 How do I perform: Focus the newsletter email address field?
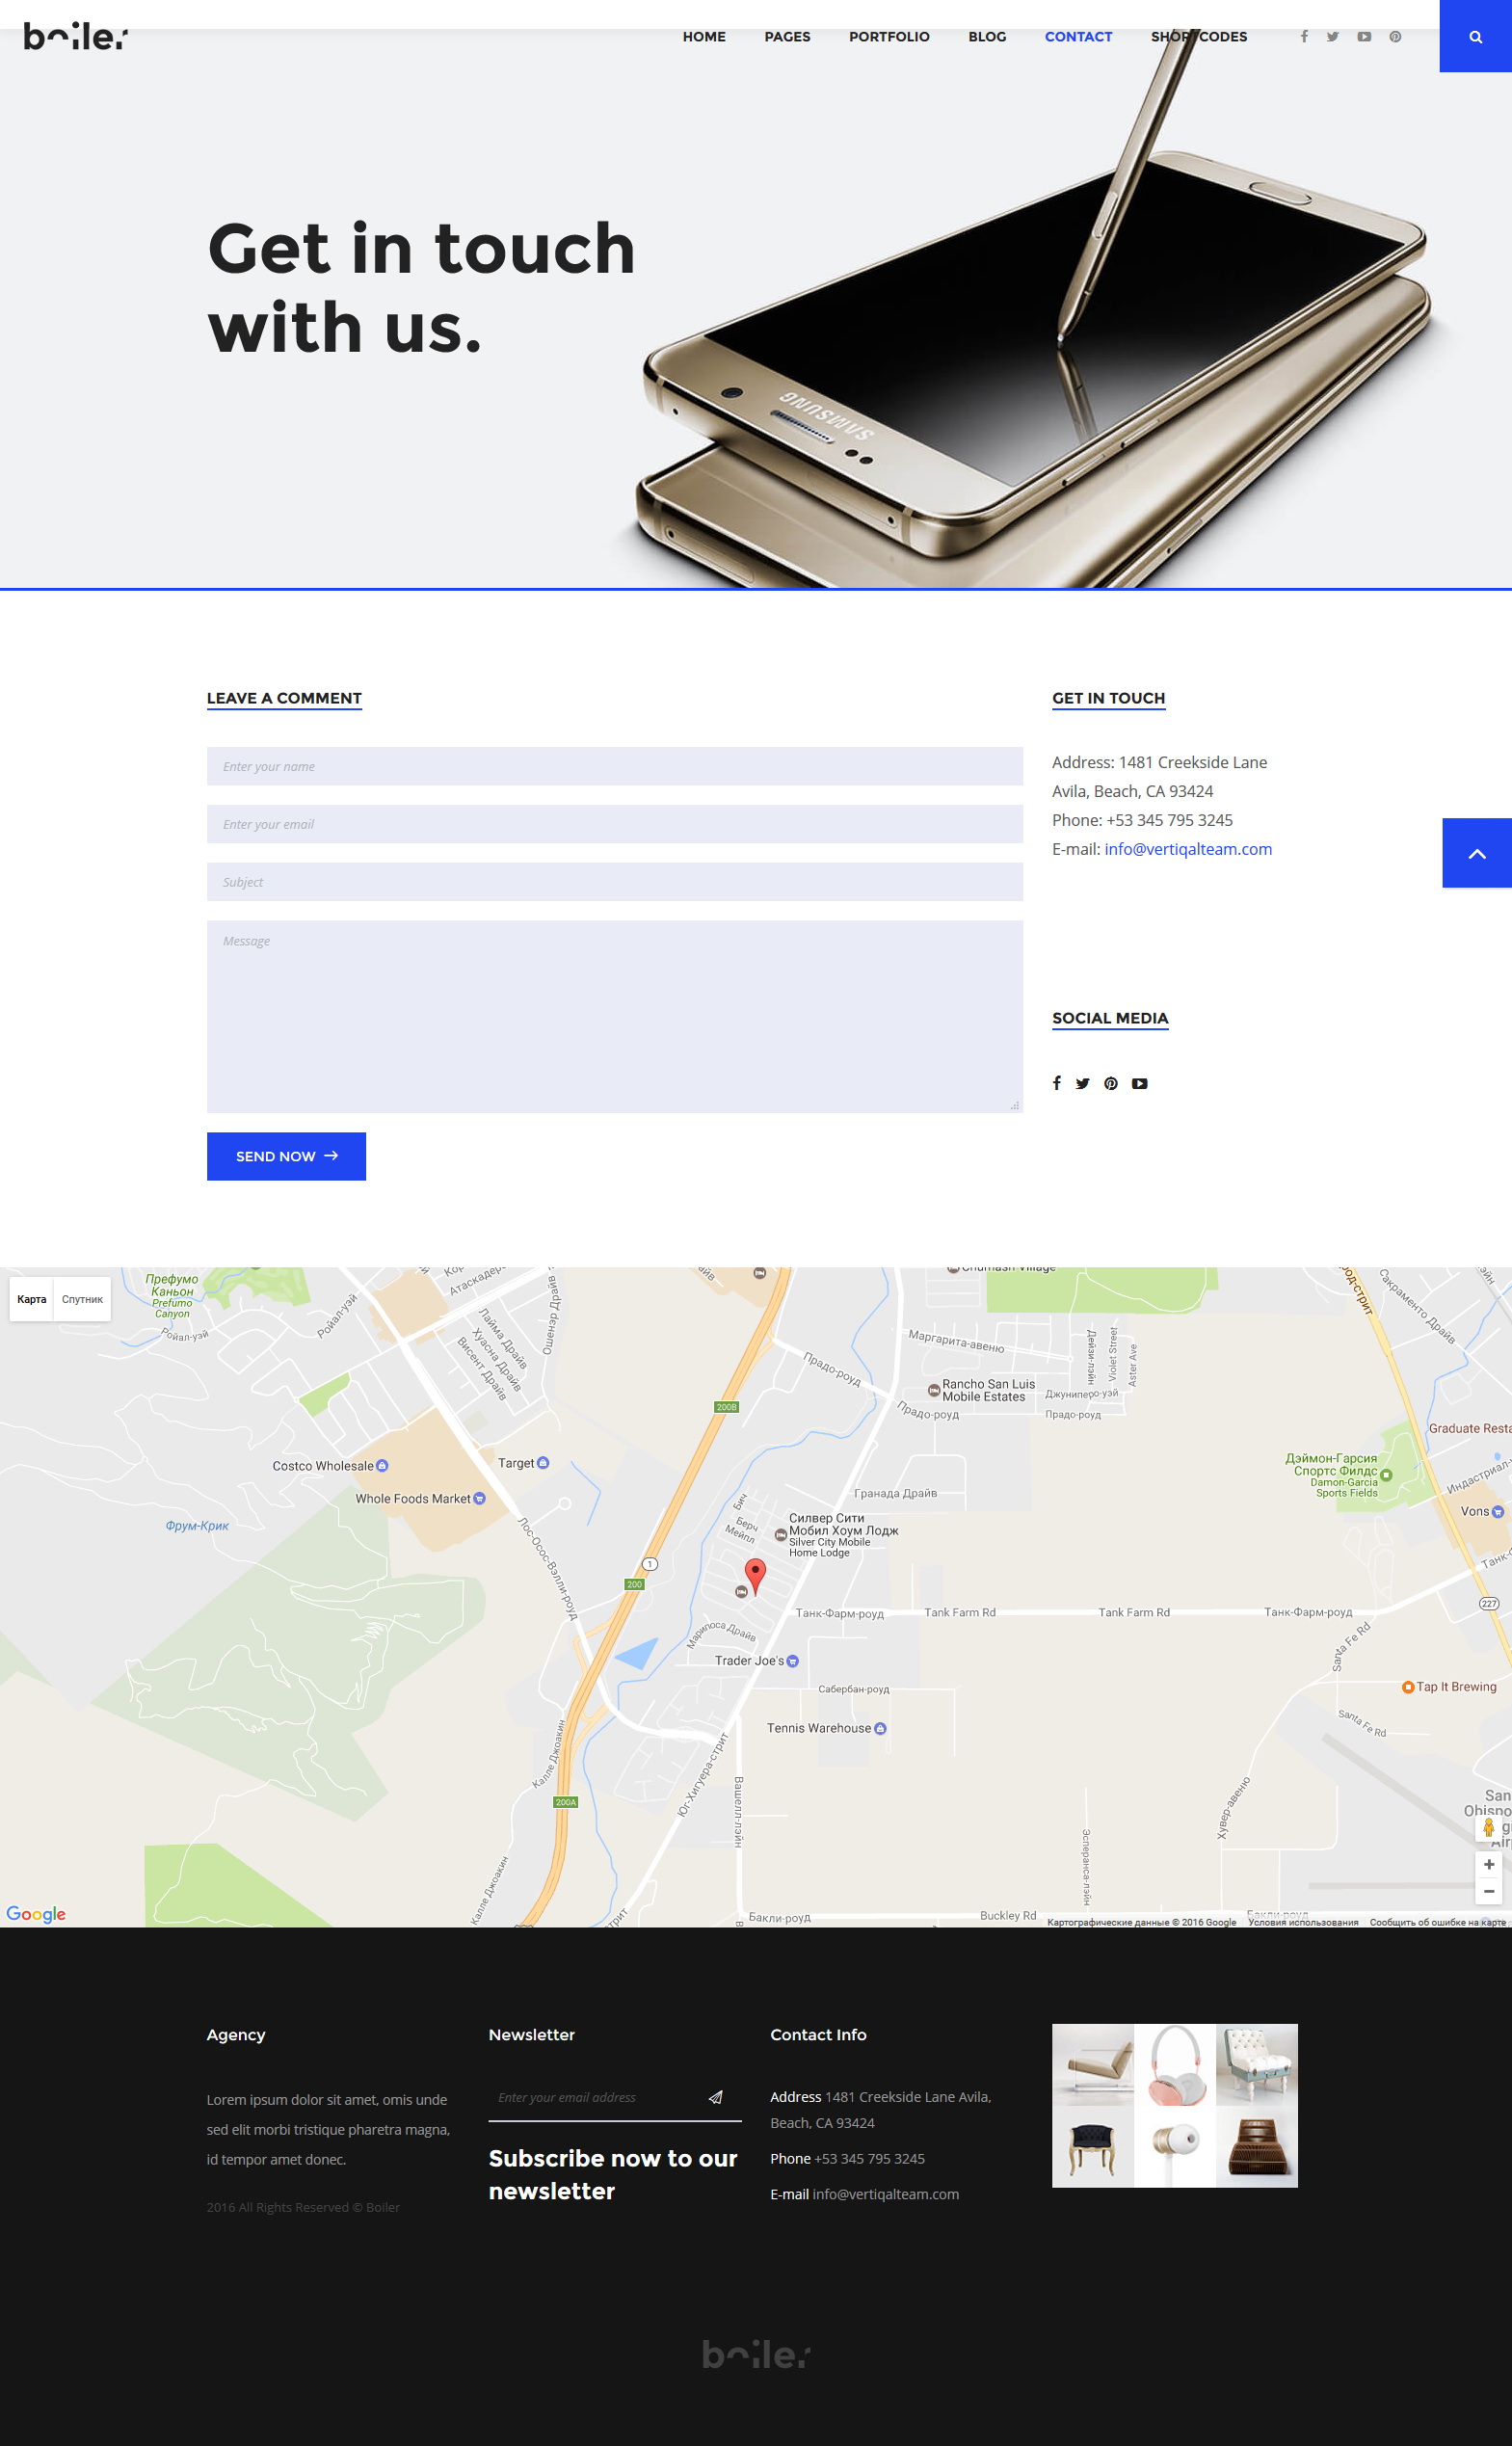pyautogui.click(x=595, y=2097)
